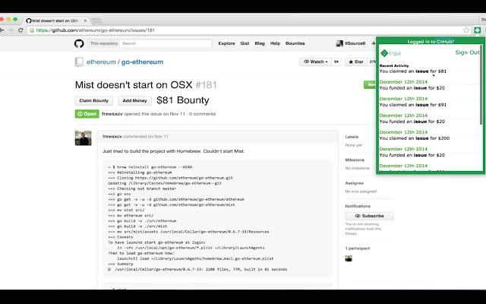Click the GitHub octocat logo
The height and width of the screenshot is (304, 486).
click(79, 43)
